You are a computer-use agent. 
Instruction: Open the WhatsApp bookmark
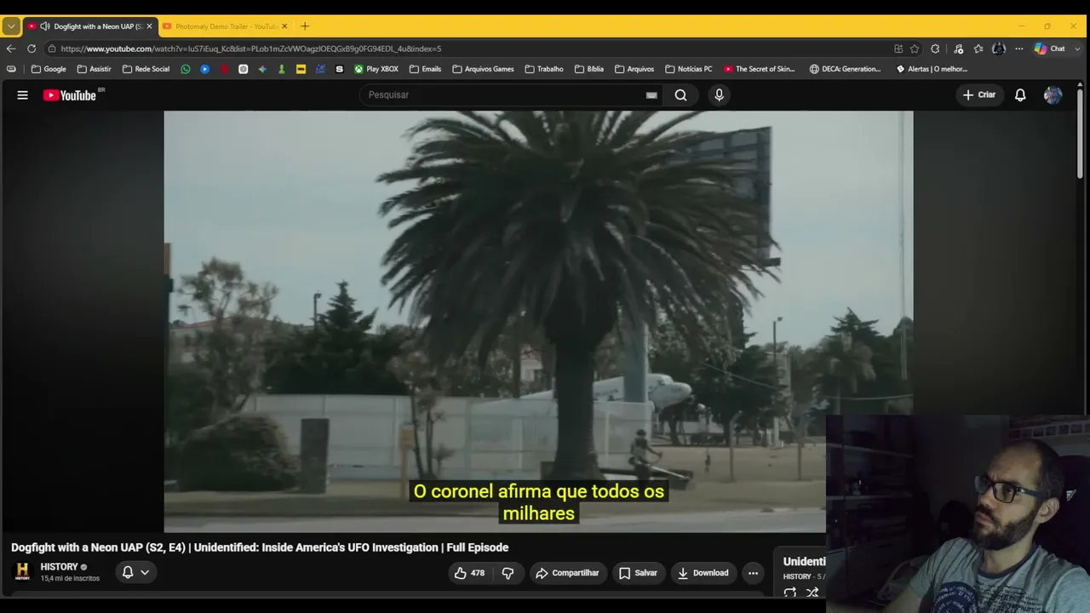pos(186,69)
